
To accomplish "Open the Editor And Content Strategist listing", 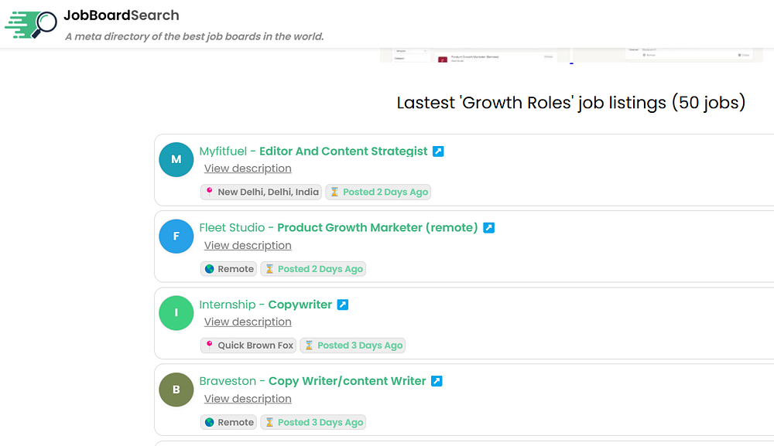I will coord(343,152).
